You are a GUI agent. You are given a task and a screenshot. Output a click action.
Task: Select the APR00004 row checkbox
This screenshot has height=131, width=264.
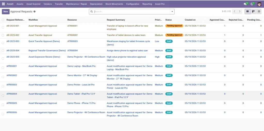3,95
